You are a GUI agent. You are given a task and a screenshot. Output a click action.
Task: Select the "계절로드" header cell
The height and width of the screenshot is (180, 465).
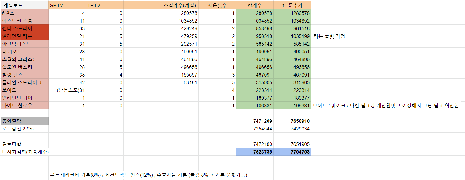(24, 5)
